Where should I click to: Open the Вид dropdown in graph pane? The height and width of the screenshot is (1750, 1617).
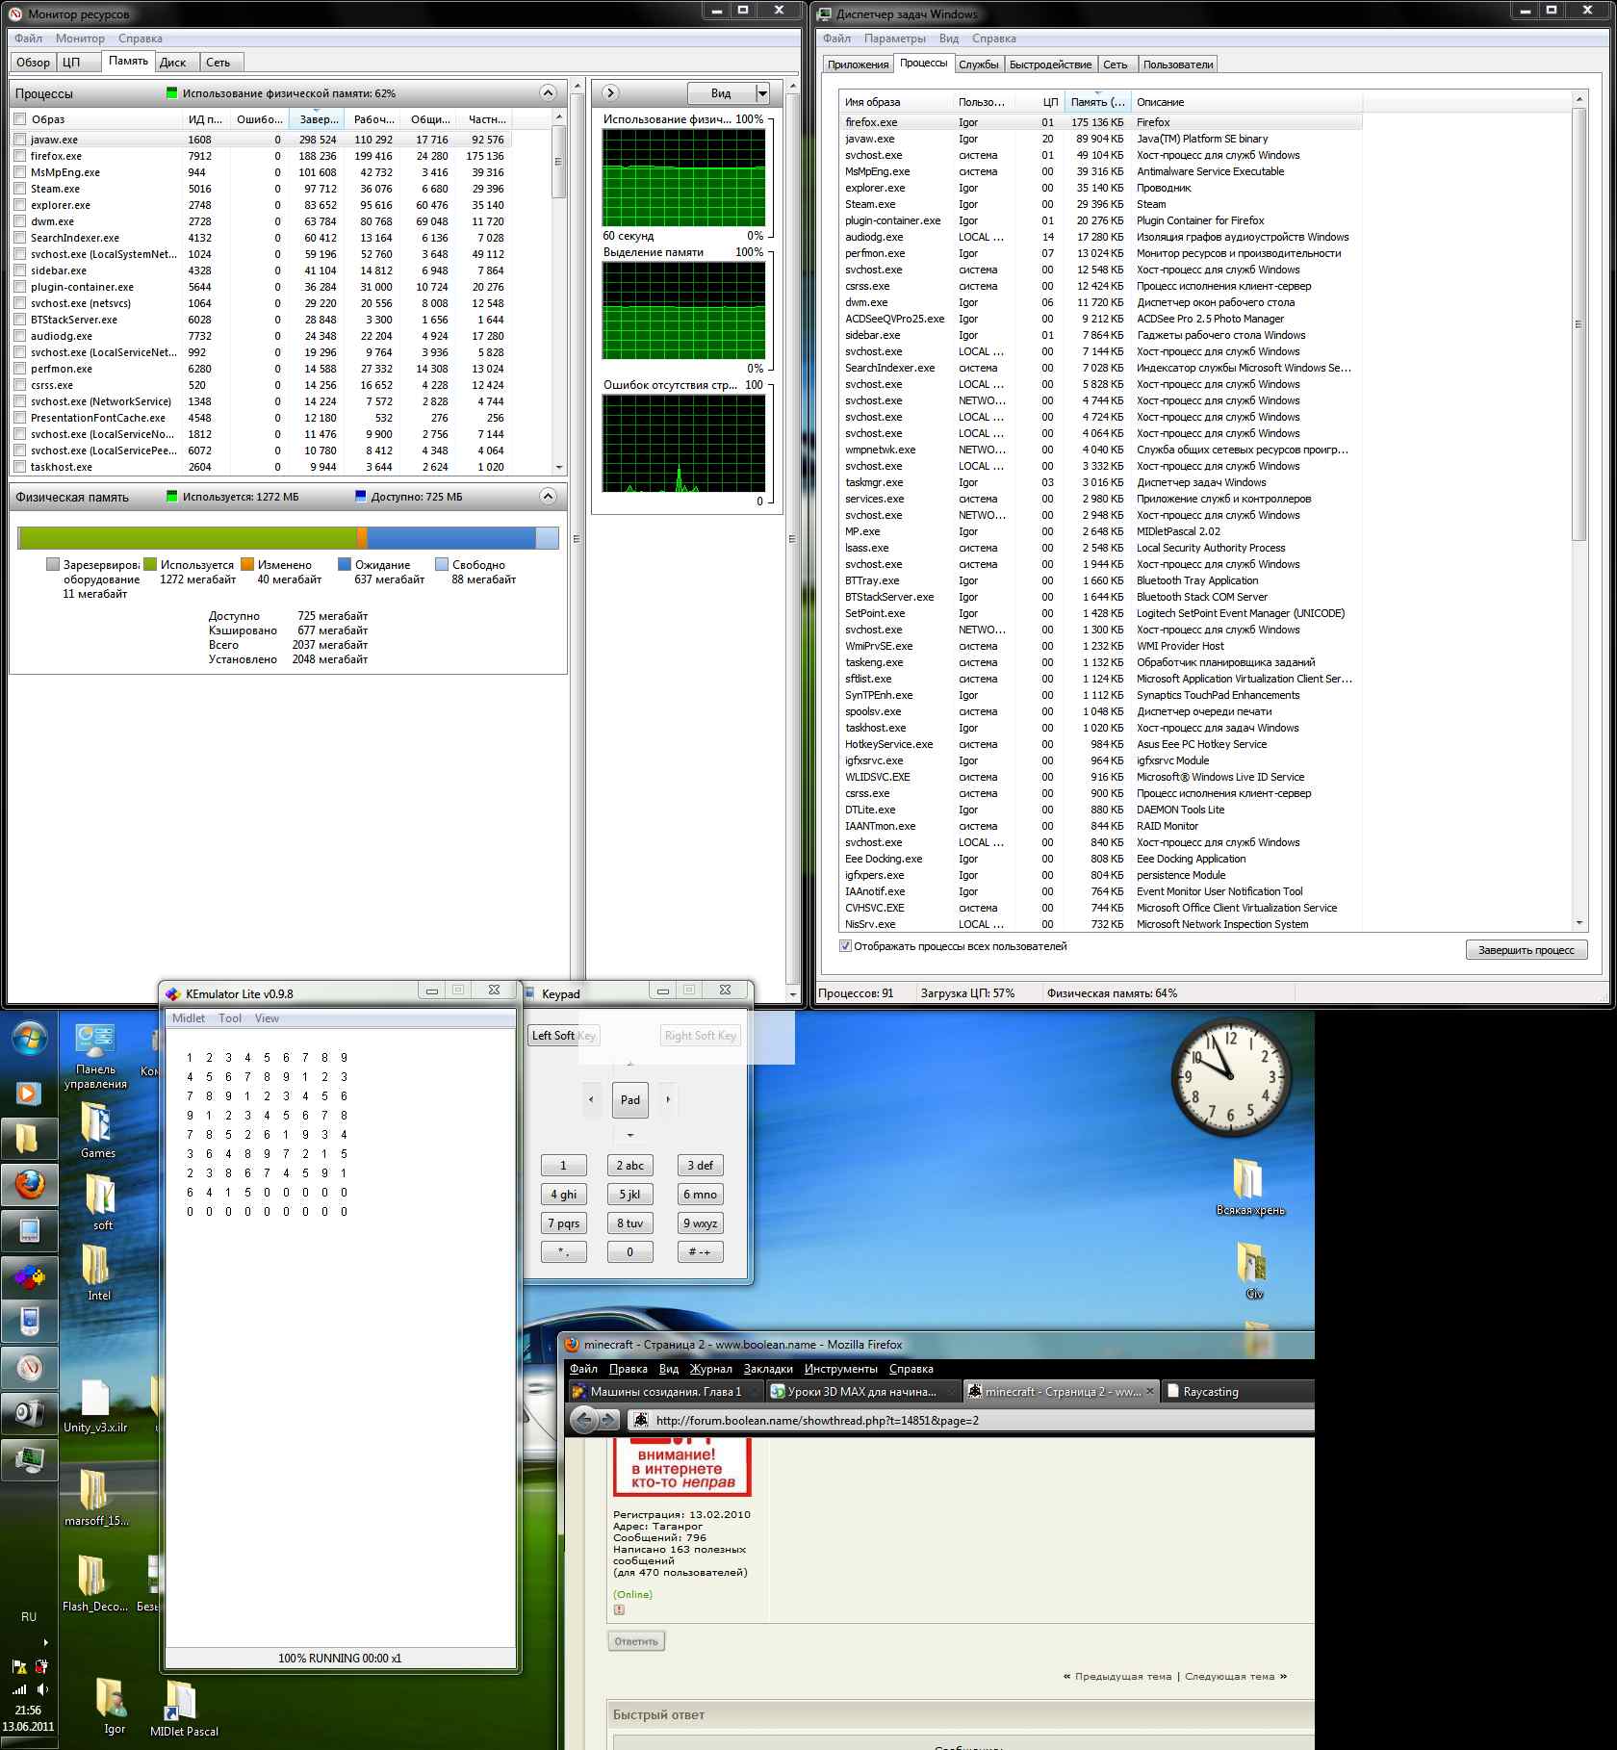pos(762,93)
